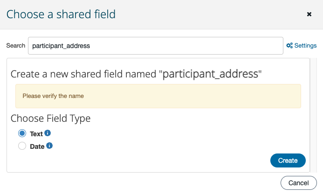Viewport: 323px width, 195px height.
Task: Click the Search label beside the input
Action: [16, 46]
